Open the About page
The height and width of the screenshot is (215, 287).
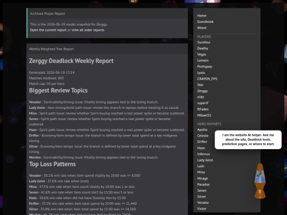[202, 28]
